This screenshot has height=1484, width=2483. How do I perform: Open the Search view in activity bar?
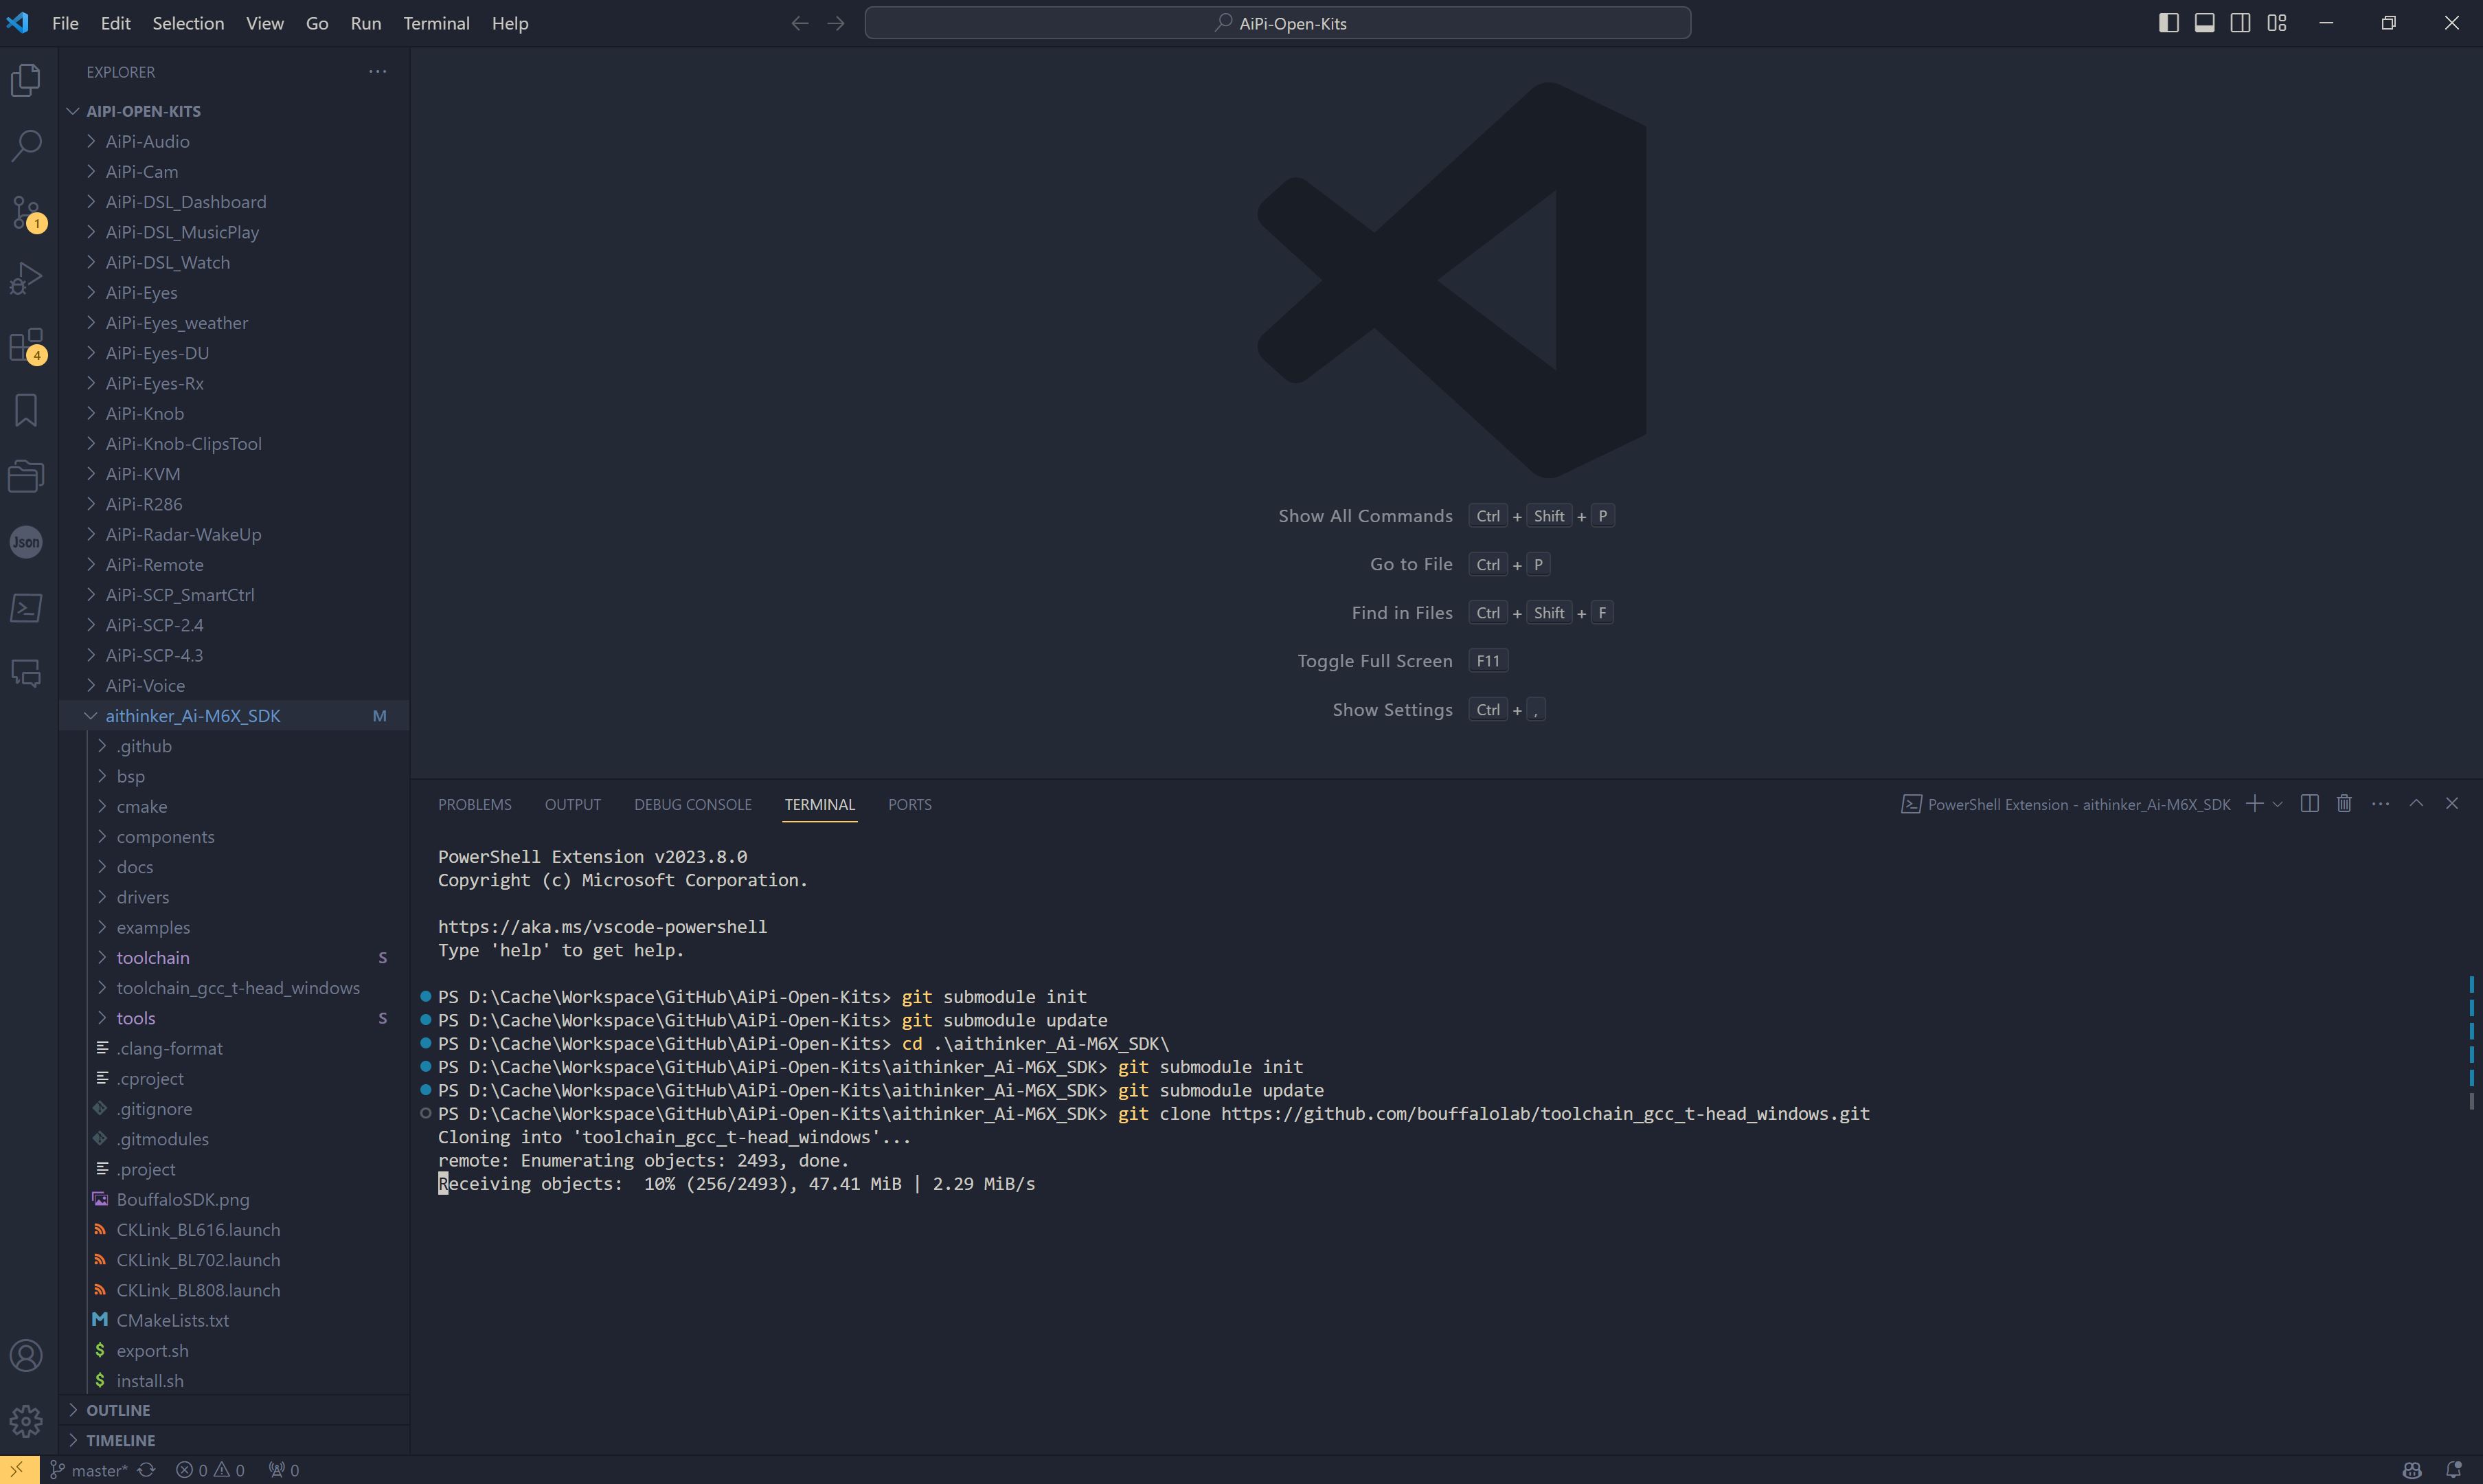26,146
